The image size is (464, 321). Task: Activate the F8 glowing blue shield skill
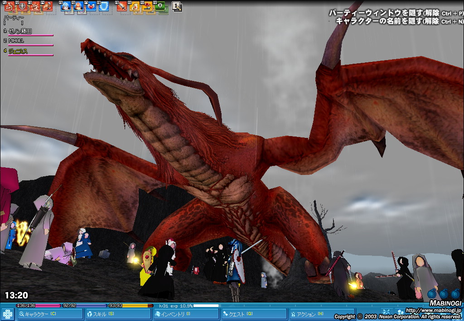pyautogui.click(x=104, y=6)
